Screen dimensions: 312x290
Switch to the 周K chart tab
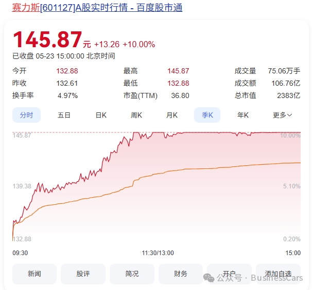click(x=136, y=115)
